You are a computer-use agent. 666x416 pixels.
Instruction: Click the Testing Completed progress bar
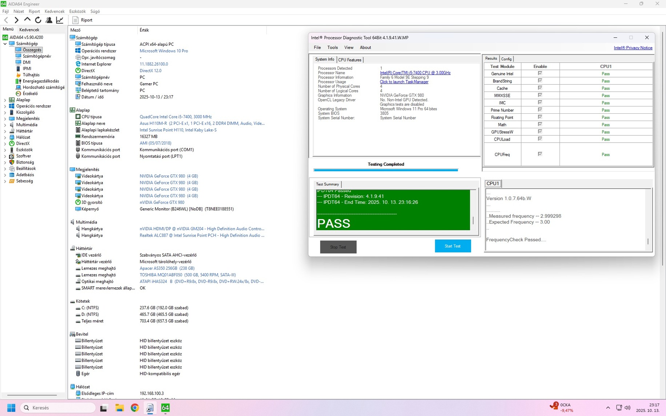386,170
